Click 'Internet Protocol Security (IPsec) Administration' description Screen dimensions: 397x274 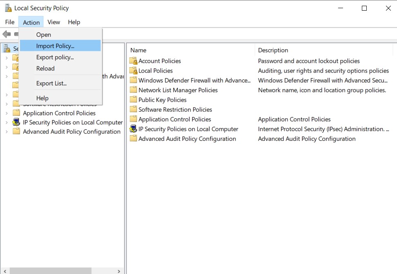click(323, 129)
